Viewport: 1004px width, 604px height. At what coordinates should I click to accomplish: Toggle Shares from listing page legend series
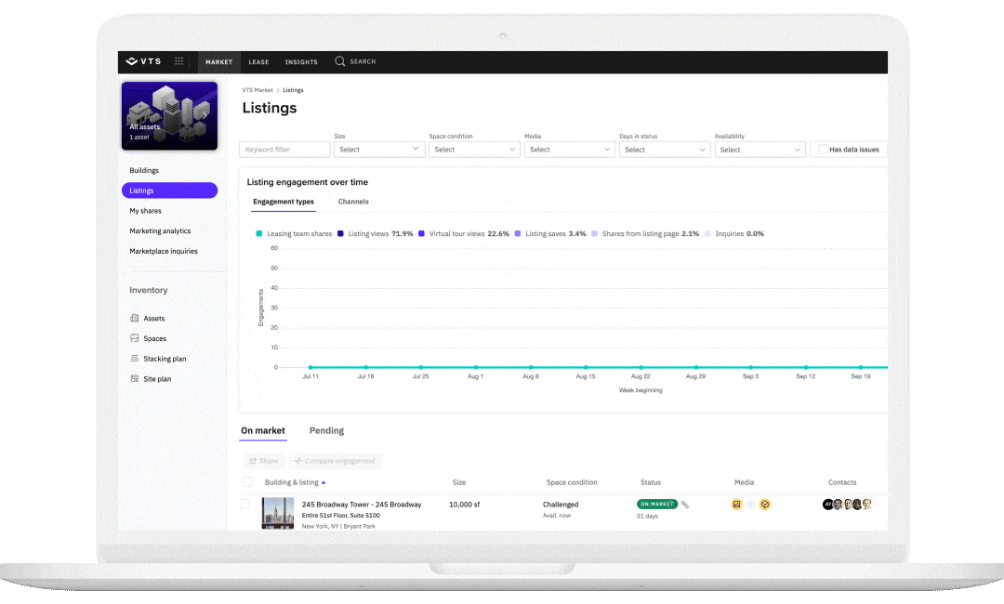point(645,233)
